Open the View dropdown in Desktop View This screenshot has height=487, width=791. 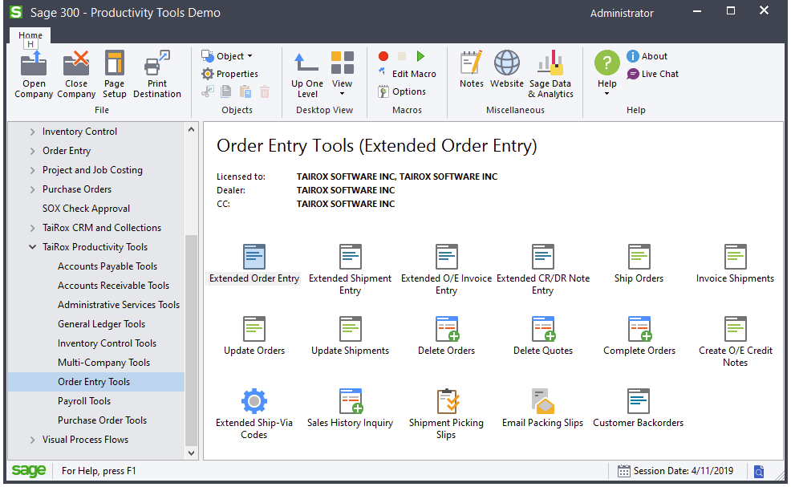(342, 74)
